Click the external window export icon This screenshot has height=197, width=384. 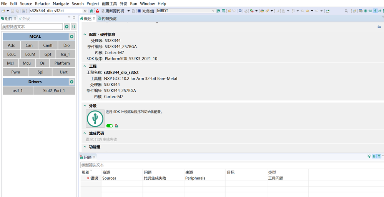coord(327,11)
